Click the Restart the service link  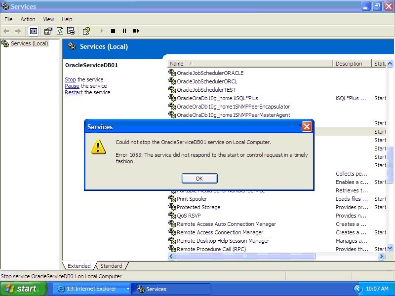point(74,92)
